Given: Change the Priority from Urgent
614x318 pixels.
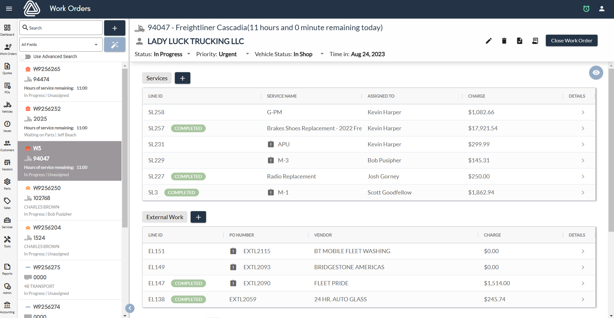Looking at the screenshot, I should click(x=247, y=54).
